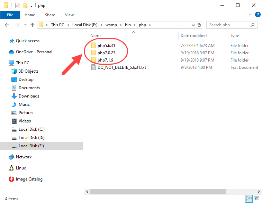
Task: Open OneDrive cloud icon in sidebar
Action: click(x=11, y=52)
